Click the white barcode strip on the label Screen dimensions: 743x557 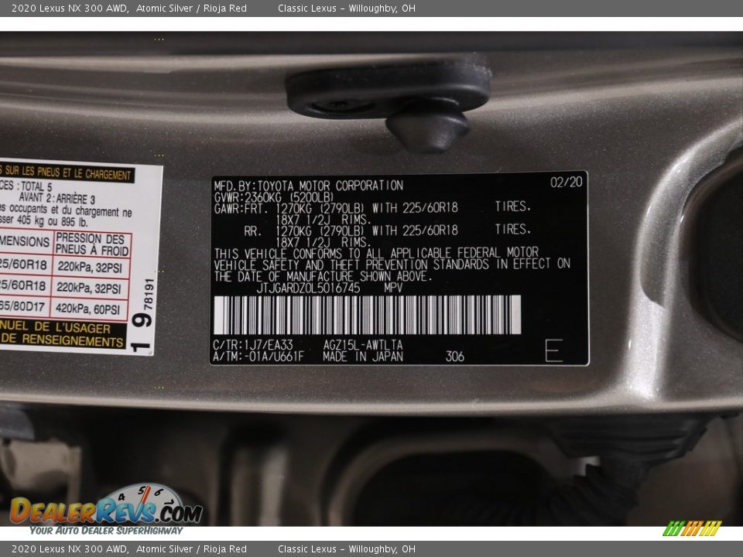tap(367, 315)
